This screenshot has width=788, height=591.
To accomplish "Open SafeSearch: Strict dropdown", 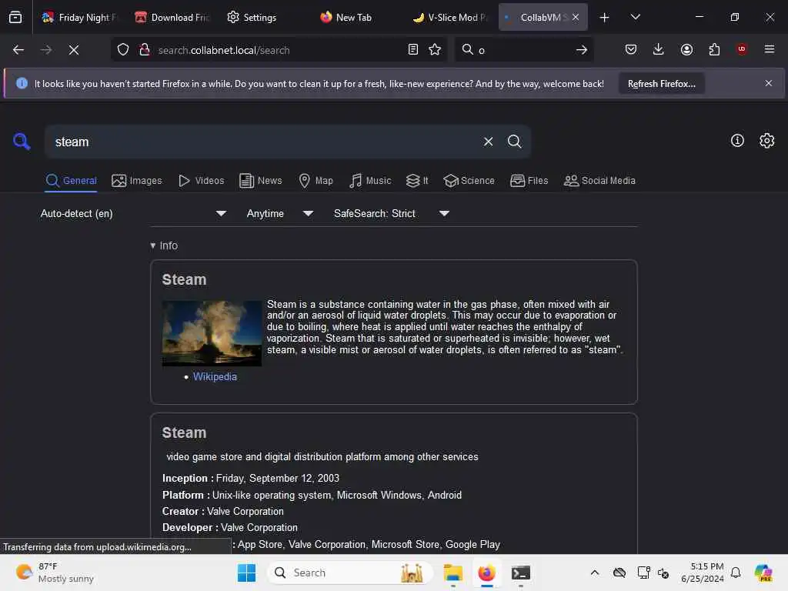I will pos(392,214).
